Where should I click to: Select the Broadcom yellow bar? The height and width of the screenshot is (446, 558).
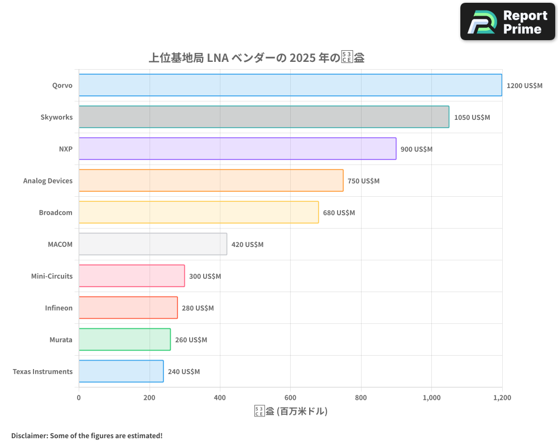[198, 212]
